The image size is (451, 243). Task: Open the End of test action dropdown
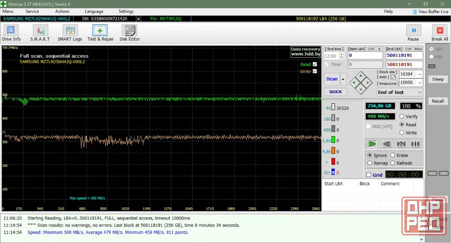420,92
